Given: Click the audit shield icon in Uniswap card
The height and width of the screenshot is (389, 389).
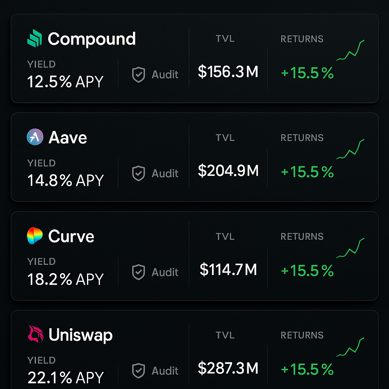Looking at the screenshot, I should point(138,371).
